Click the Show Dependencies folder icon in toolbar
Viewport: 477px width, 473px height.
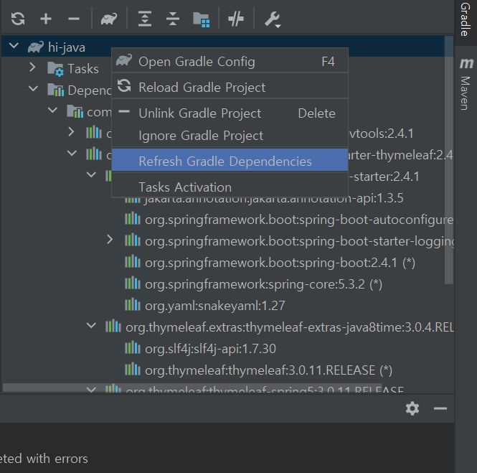pyautogui.click(x=202, y=19)
